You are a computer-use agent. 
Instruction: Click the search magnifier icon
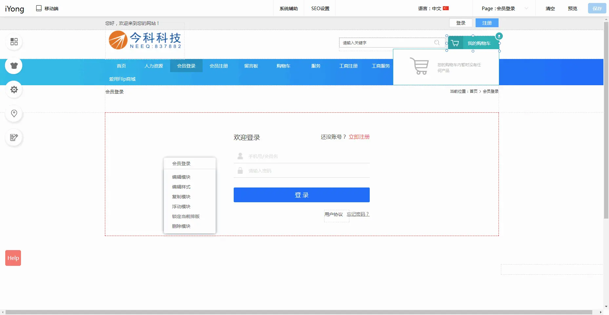coord(437,43)
